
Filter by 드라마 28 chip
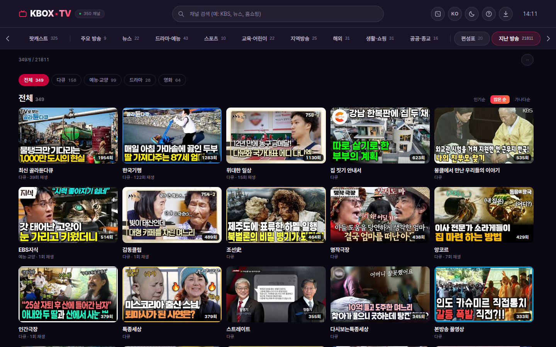coord(140,80)
